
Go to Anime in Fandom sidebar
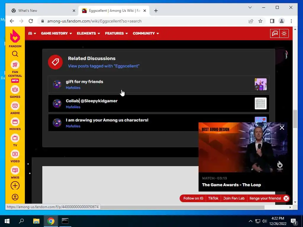tap(15, 108)
